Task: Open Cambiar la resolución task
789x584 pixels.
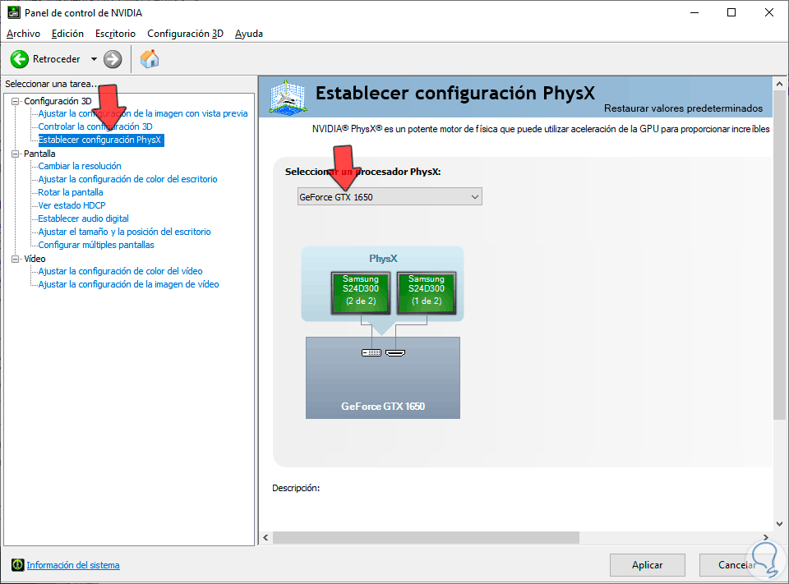Action: click(80, 166)
